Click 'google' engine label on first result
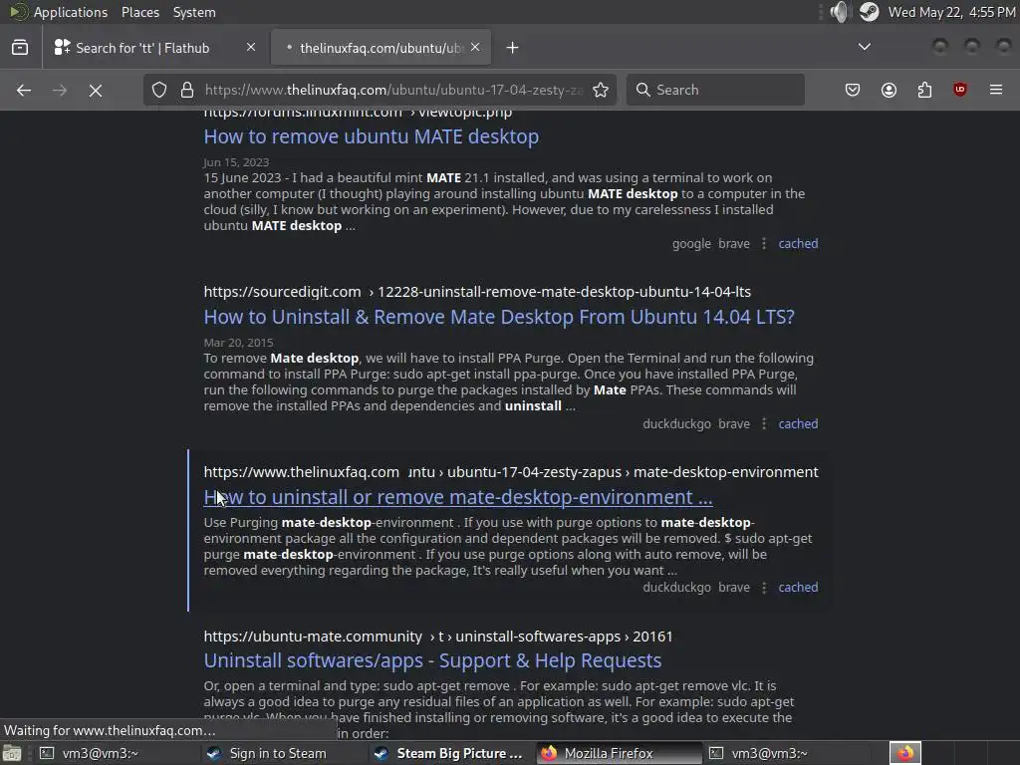Image resolution: width=1020 pixels, height=765 pixels. point(691,243)
